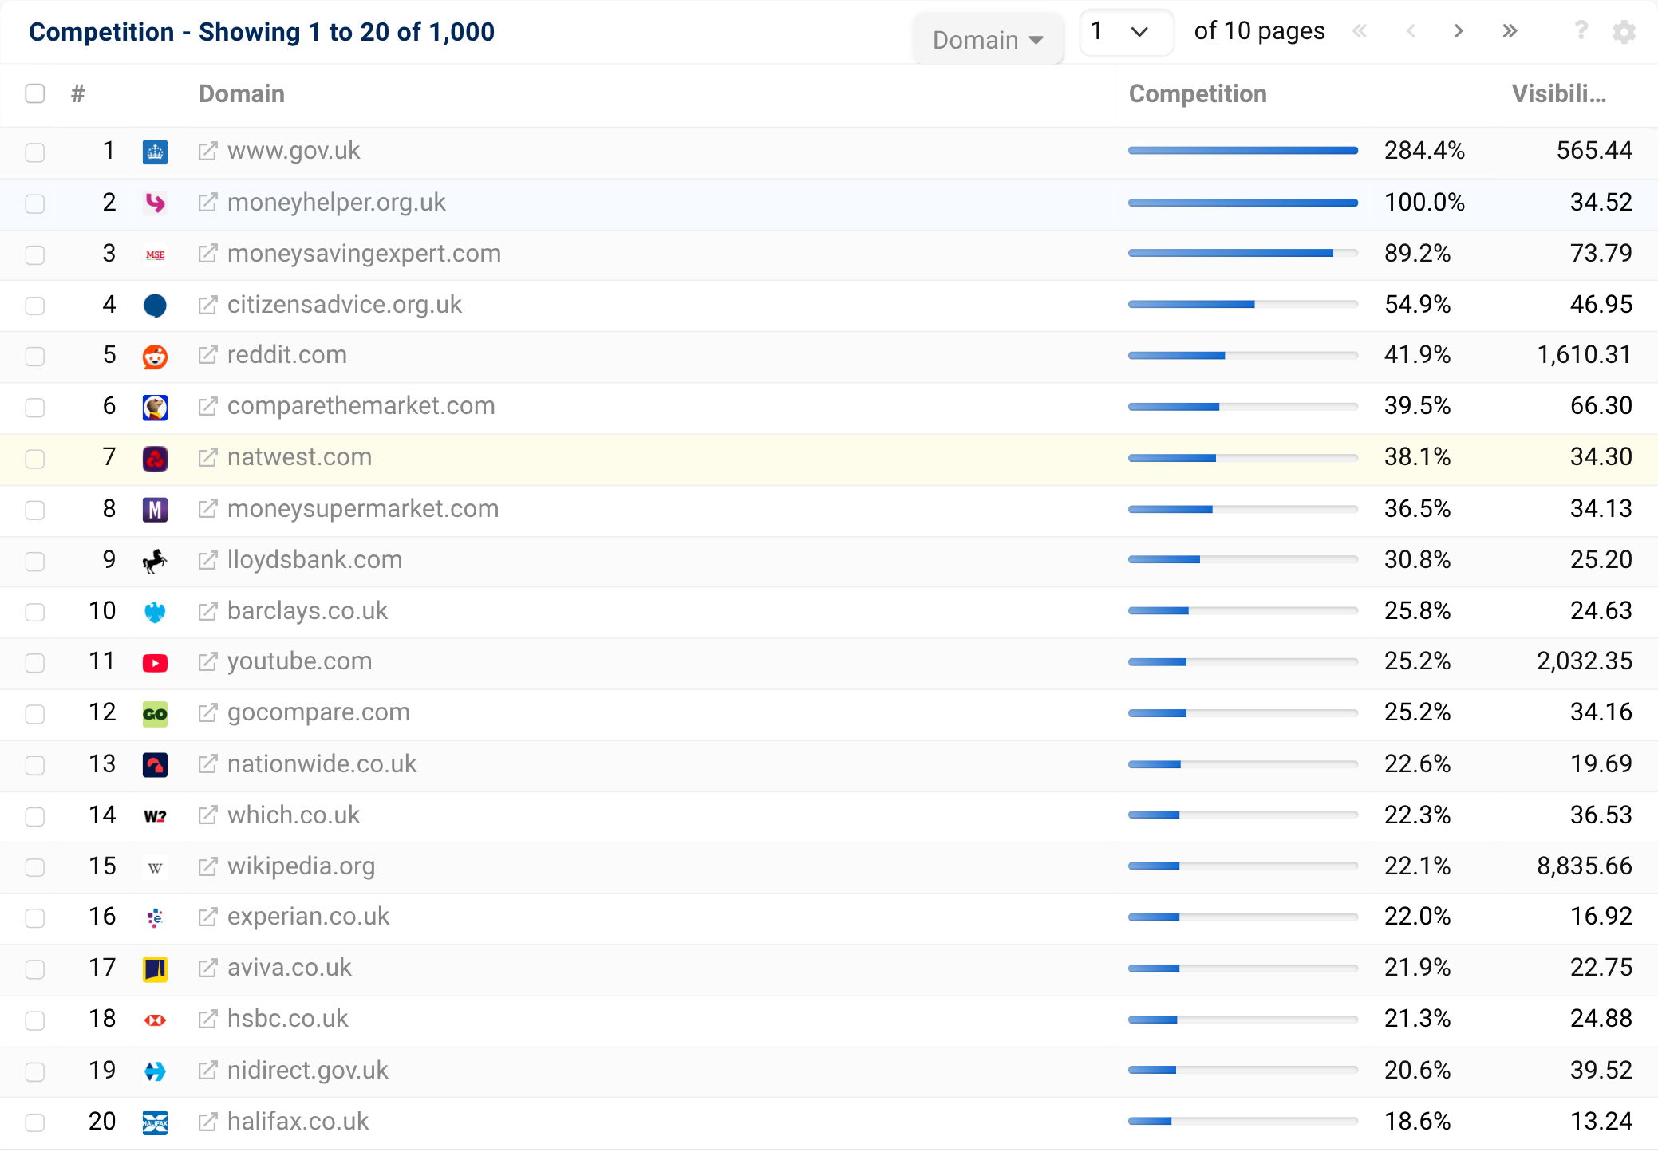Open barclays.co.uk domain link

pyautogui.click(x=307, y=611)
